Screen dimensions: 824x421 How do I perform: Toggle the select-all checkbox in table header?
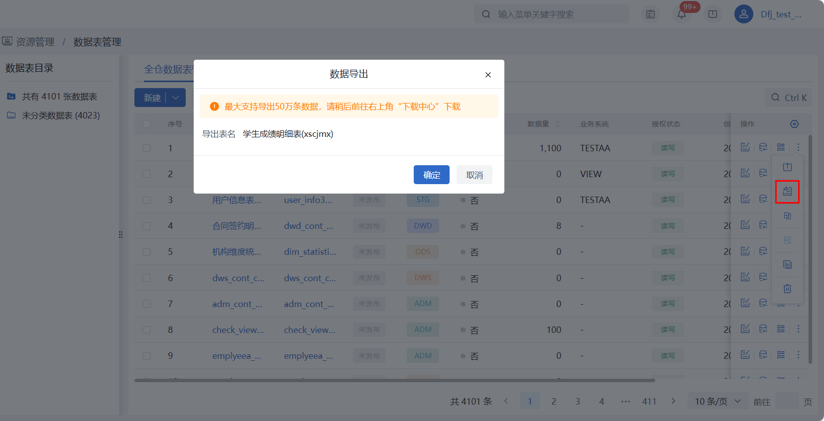[147, 124]
